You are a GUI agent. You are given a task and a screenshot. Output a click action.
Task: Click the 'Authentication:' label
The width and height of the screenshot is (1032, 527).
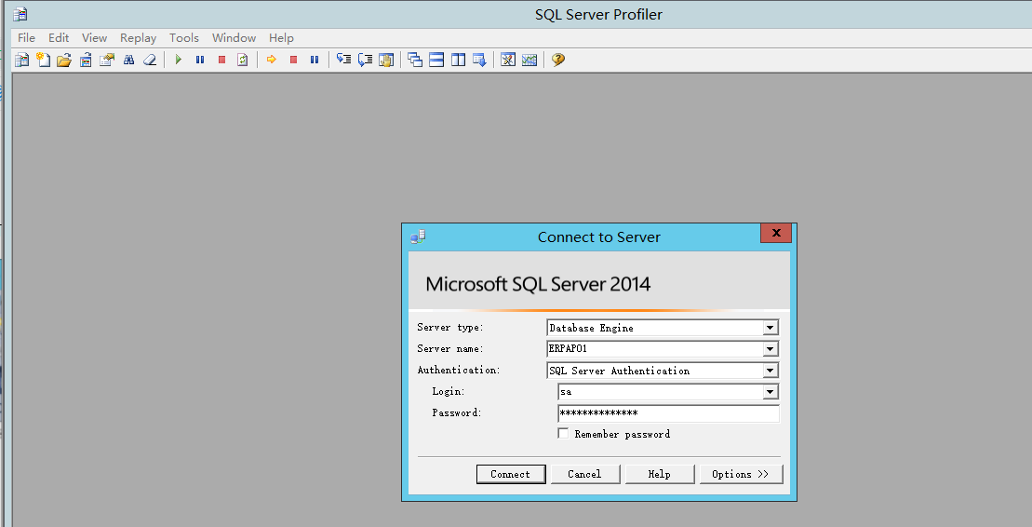[x=459, y=371]
